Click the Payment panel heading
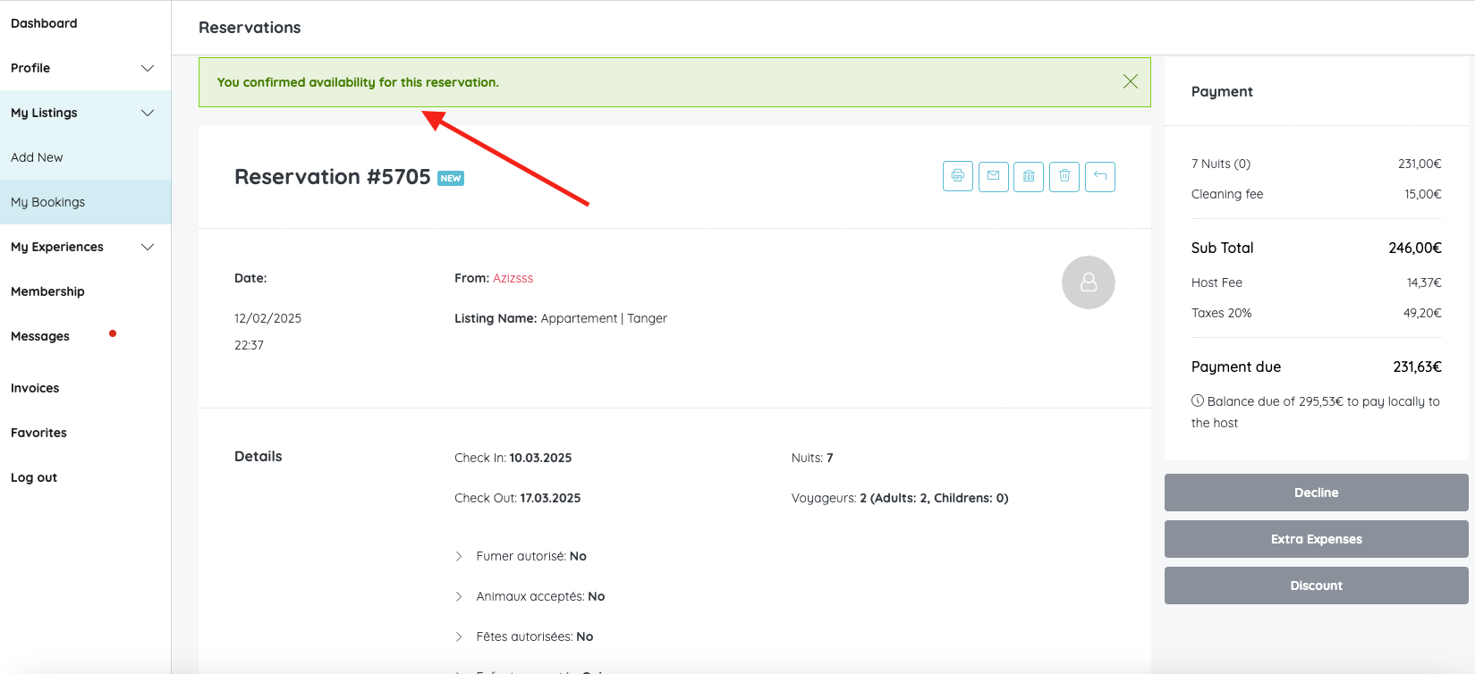Screen dimensions: 1475x674 (x=1222, y=91)
